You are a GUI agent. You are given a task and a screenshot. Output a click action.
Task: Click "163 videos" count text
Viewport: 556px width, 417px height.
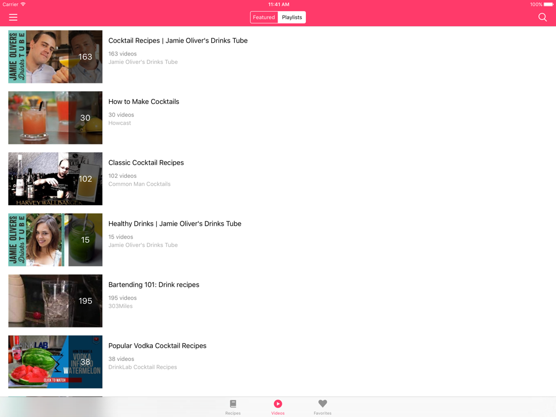[122, 54]
